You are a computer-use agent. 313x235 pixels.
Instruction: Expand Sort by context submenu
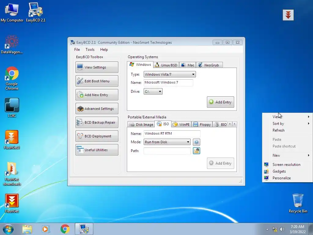tap(287, 124)
